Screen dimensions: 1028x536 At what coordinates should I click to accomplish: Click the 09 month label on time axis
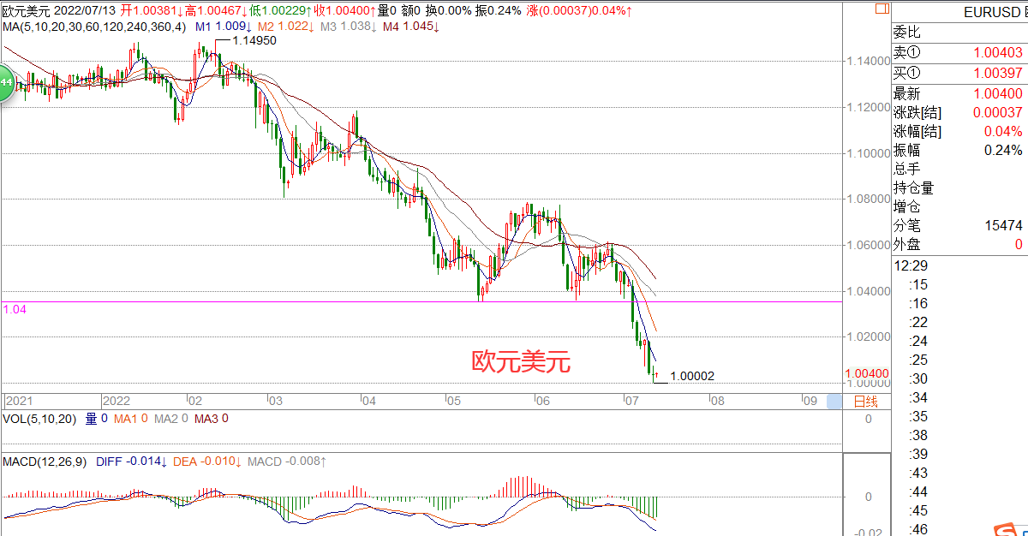point(810,401)
